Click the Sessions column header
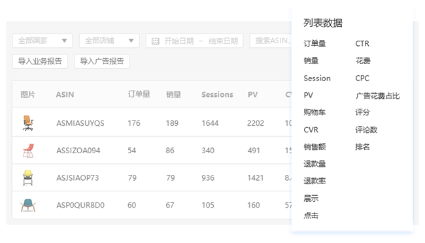Image resolution: width=425 pixels, height=243 pixels. [217, 94]
